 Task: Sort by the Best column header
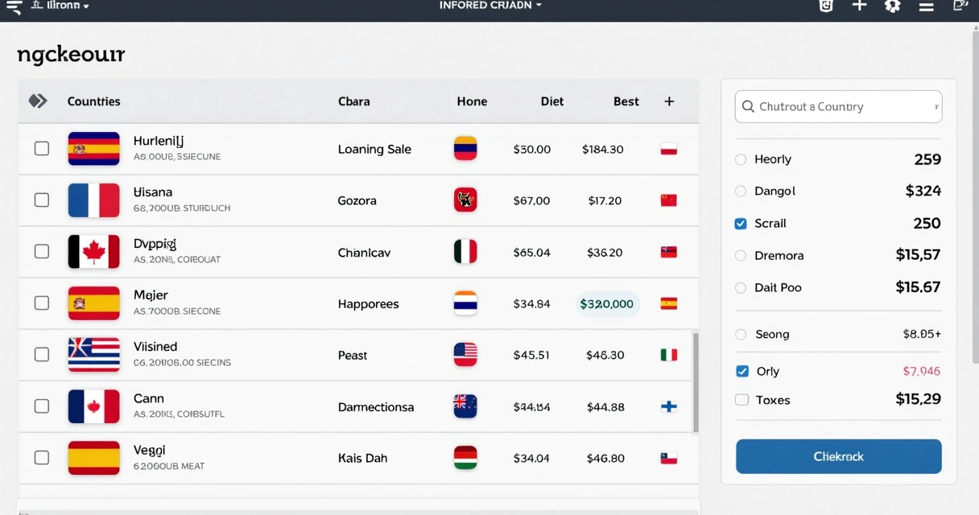[626, 101]
